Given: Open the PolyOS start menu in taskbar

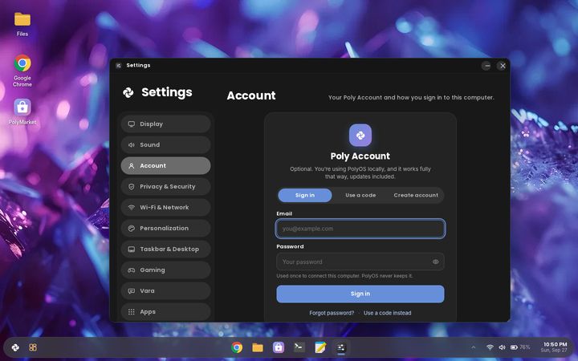Looking at the screenshot, I should pyautogui.click(x=15, y=347).
